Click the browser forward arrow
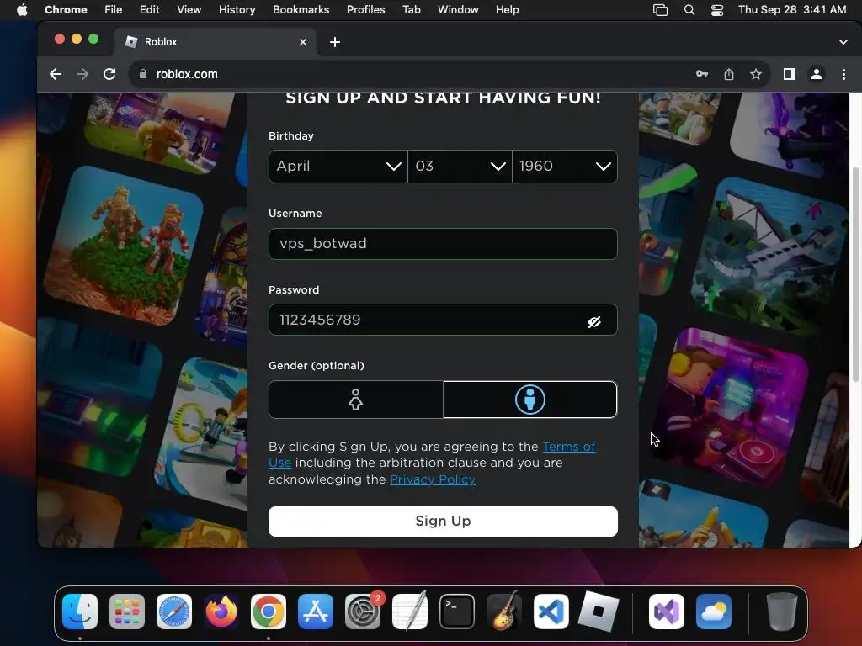 82,74
